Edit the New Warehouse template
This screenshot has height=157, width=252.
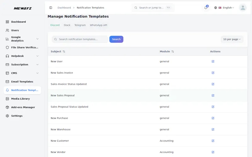pyautogui.click(x=213, y=129)
